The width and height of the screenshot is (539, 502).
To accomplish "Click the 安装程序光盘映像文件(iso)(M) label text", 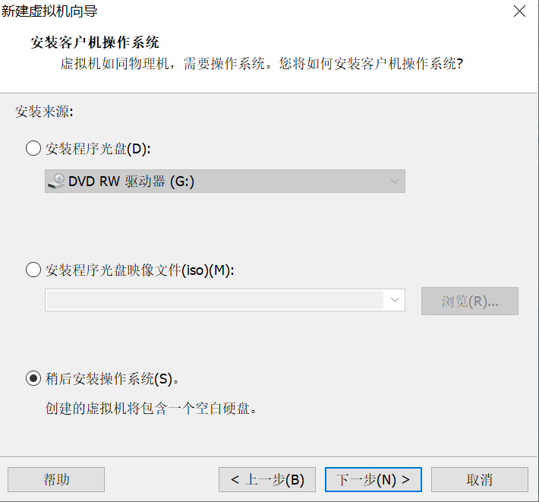I will pos(140,270).
